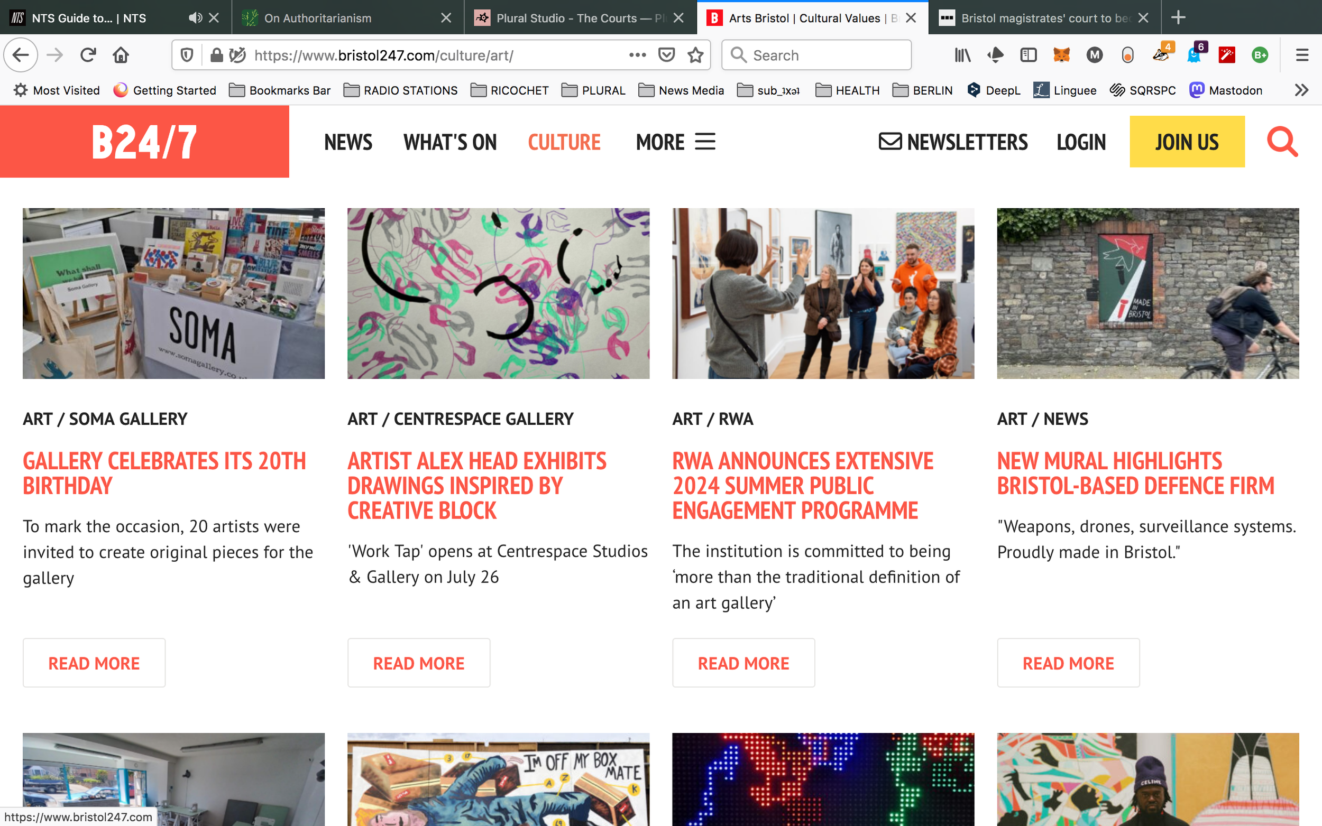Open the green B+ extension

tap(1260, 55)
